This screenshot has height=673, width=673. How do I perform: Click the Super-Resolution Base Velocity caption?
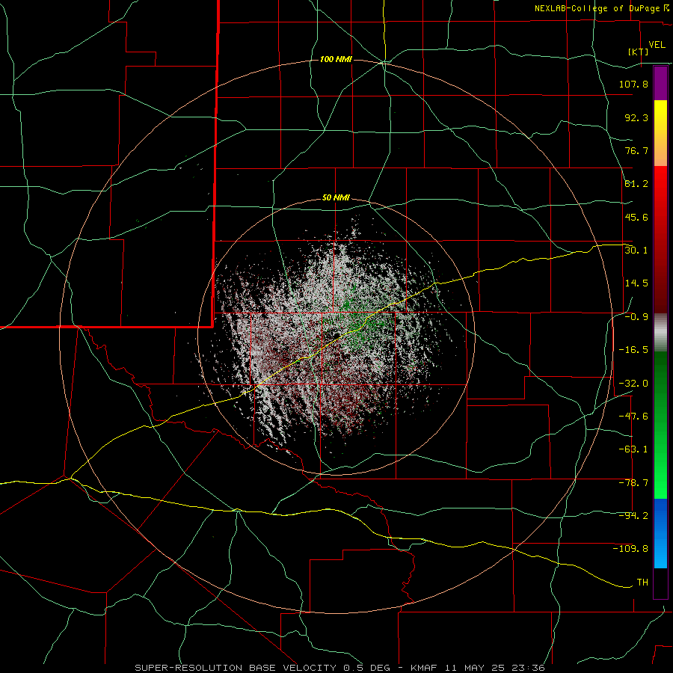340,668
